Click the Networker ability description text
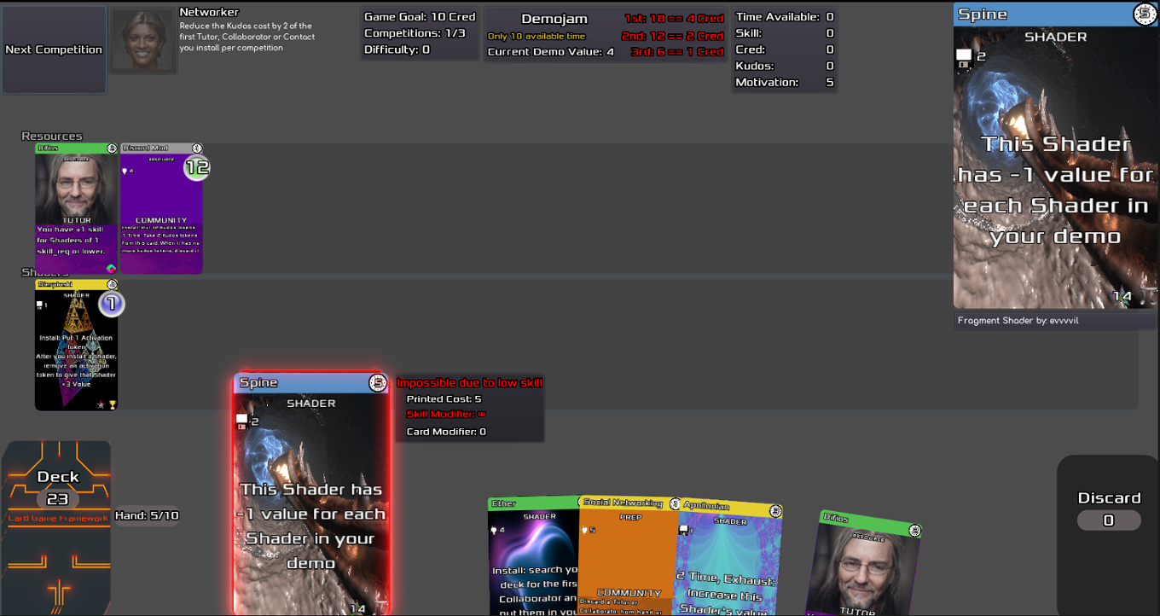The width and height of the screenshot is (1160, 616). [x=247, y=37]
